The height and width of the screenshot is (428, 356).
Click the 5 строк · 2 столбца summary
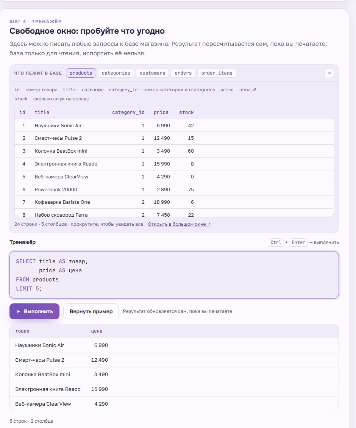pyautogui.click(x=31, y=421)
